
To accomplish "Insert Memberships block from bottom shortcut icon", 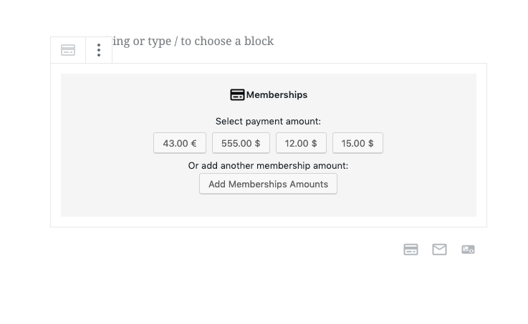I will 411,250.
